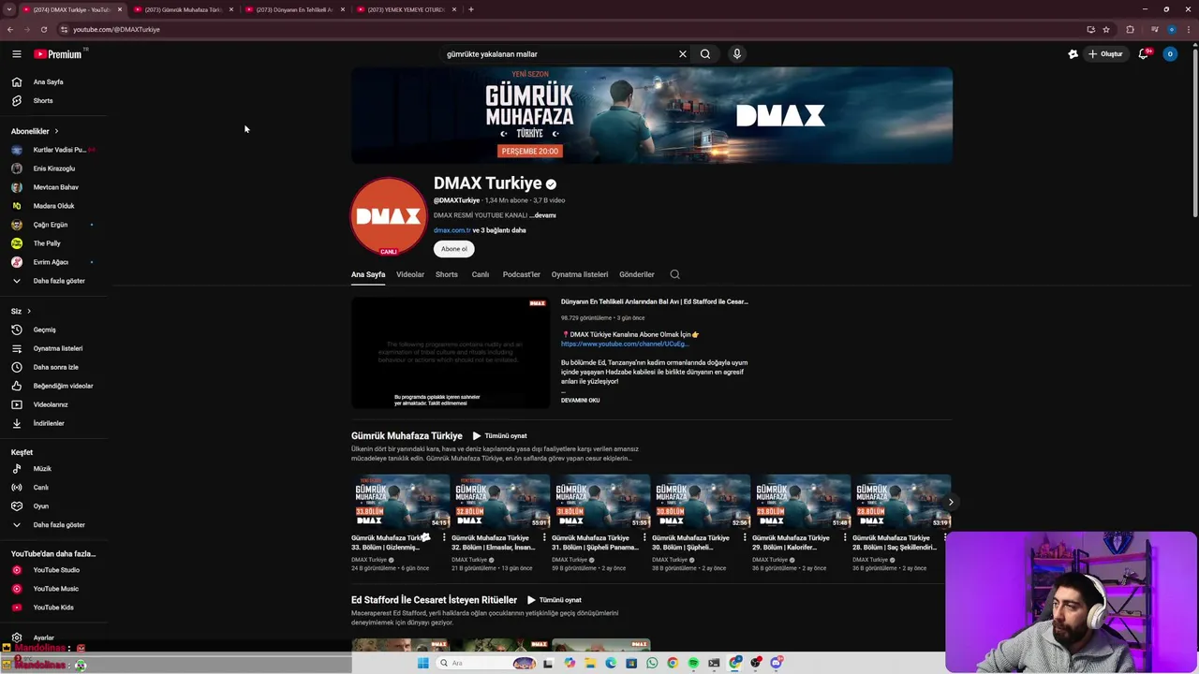Open options menu for 31. Bölüm video
Screen dimensions: 1199x674
coord(644,538)
